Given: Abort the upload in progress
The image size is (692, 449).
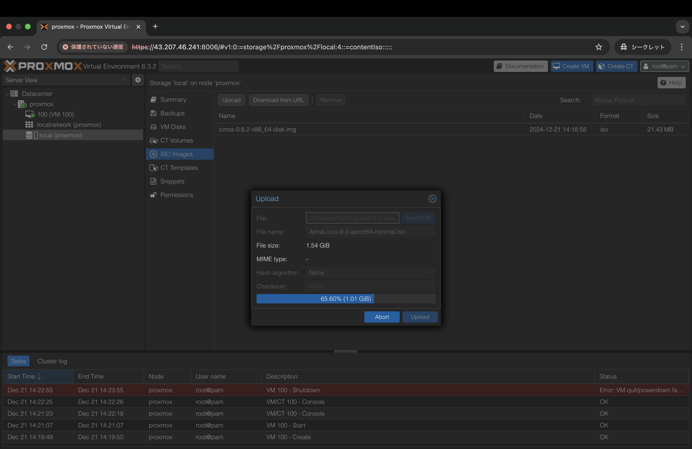Looking at the screenshot, I should click(382, 317).
